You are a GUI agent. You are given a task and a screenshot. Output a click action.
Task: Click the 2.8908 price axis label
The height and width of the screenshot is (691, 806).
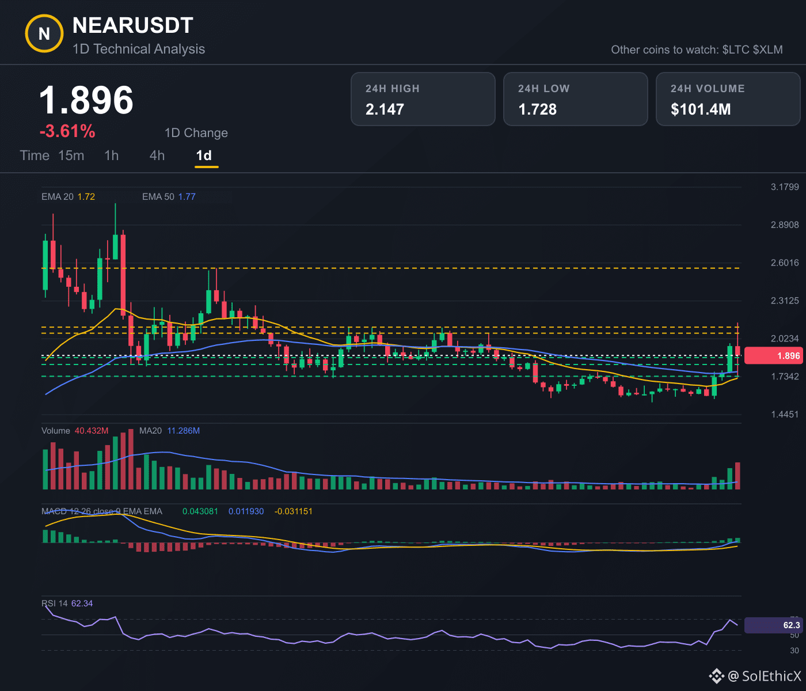click(x=785, y=225)
